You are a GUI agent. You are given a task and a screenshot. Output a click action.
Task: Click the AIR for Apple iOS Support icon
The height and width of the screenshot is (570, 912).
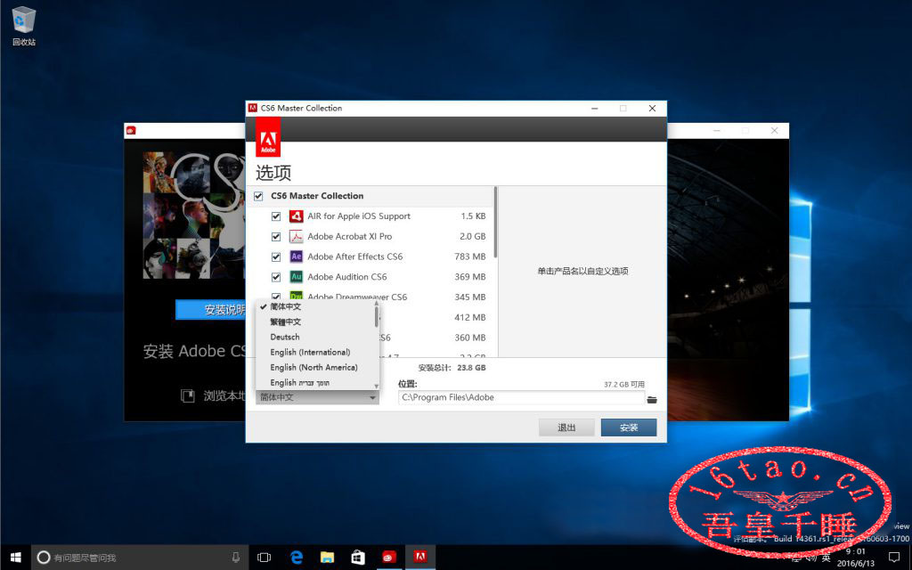297,216
